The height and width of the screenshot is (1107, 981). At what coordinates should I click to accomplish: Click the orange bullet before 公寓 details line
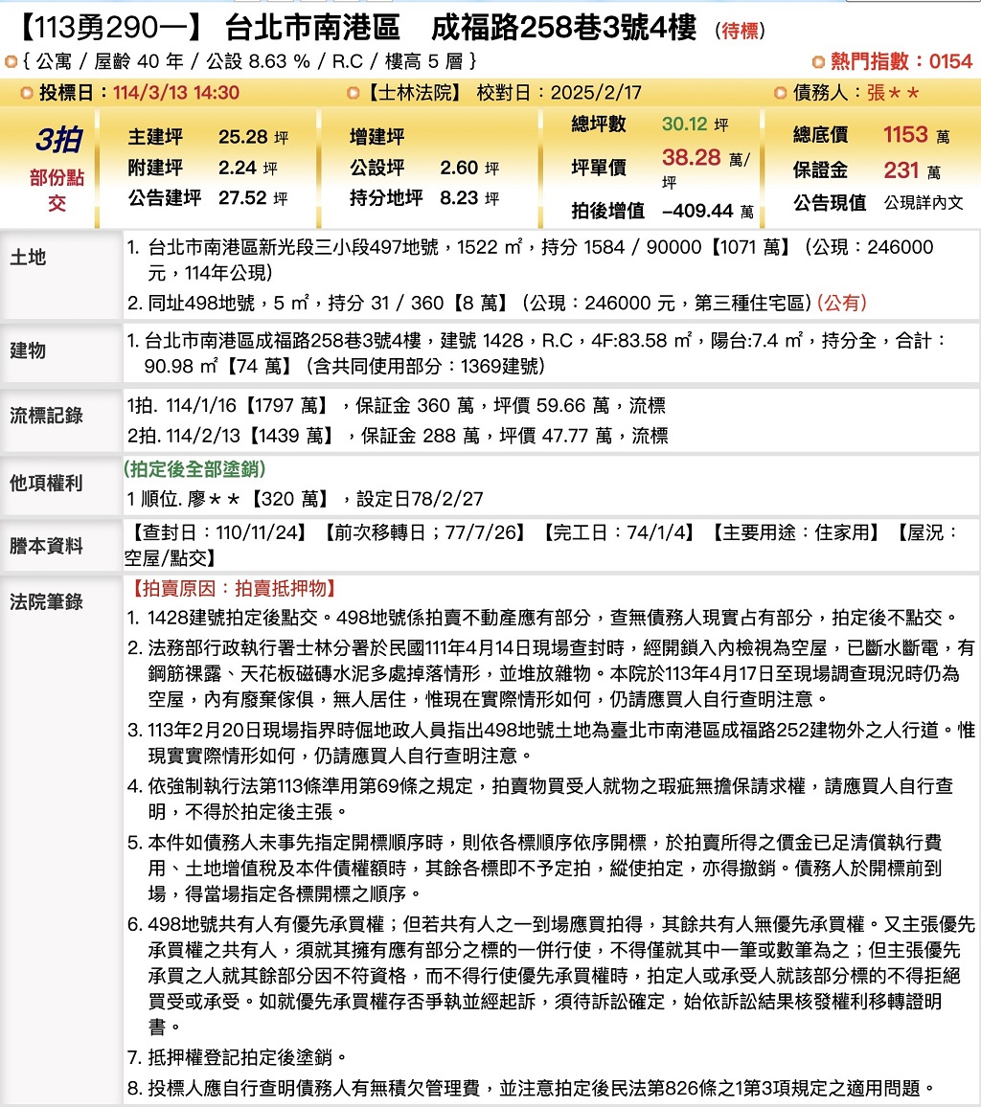pos(11,62)
